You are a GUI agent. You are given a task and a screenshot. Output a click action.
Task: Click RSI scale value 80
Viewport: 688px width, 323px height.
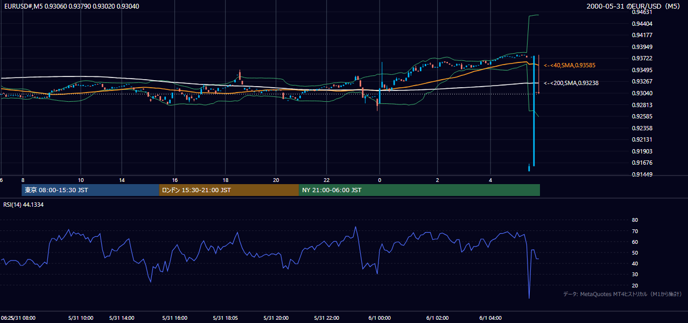coord(635,220)
